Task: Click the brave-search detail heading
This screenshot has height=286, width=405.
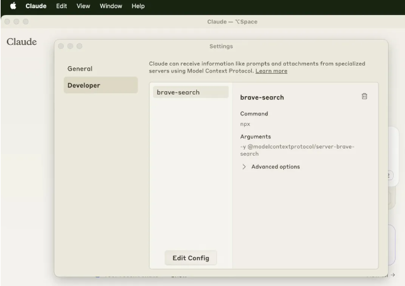Action: coord(262,97)
